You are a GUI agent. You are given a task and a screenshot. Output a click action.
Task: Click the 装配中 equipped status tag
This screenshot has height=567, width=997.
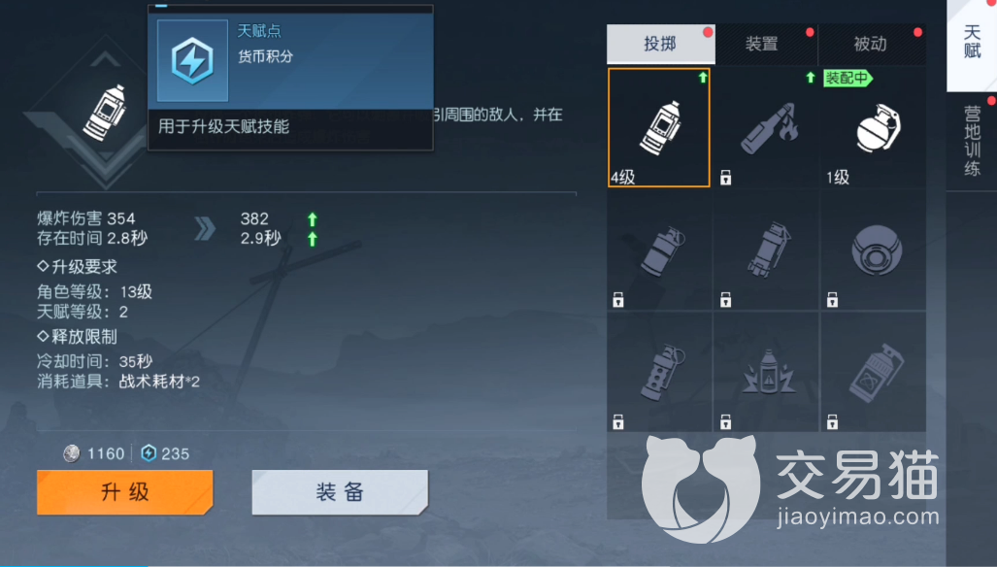pyautogui.click(x=847, y=79)
